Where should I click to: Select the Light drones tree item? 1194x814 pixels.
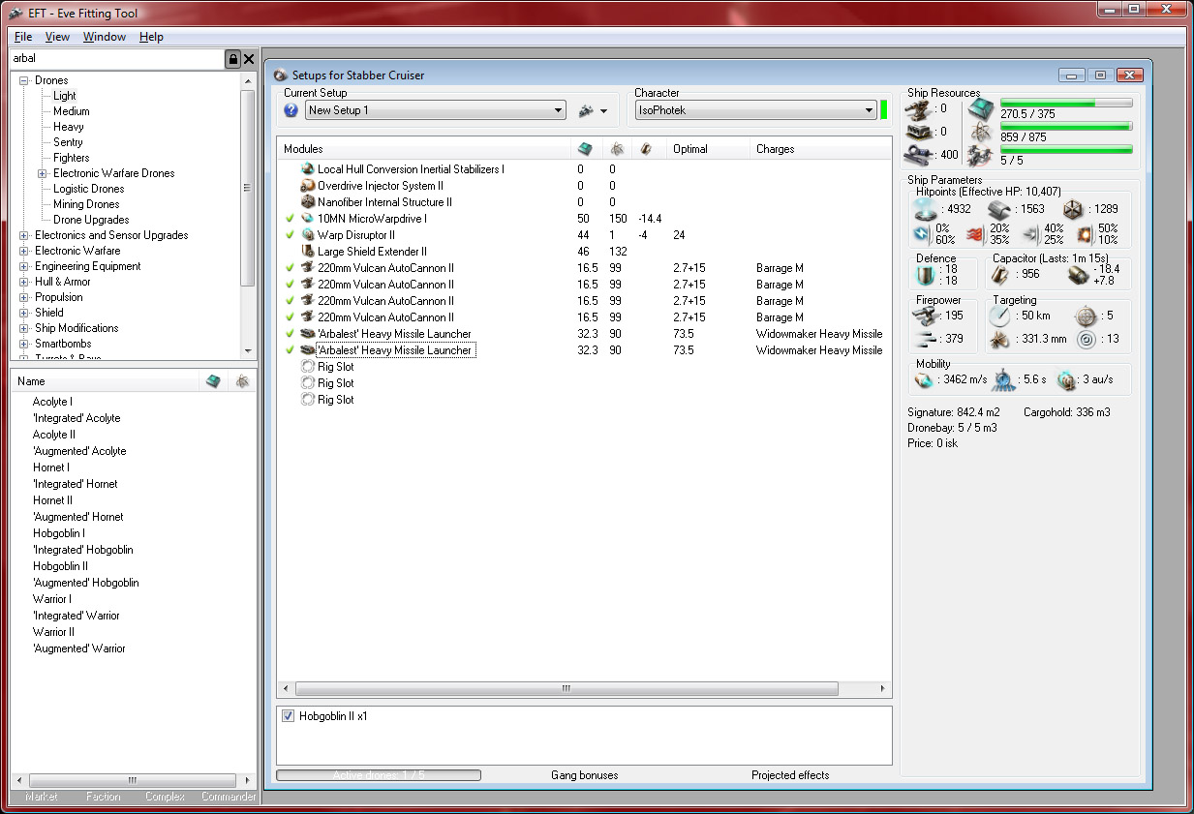click(65, 96)
